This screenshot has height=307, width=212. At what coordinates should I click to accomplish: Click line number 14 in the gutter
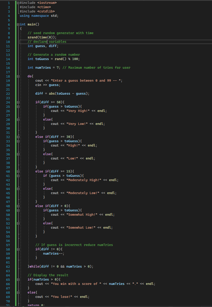click(x=8, y=59)
